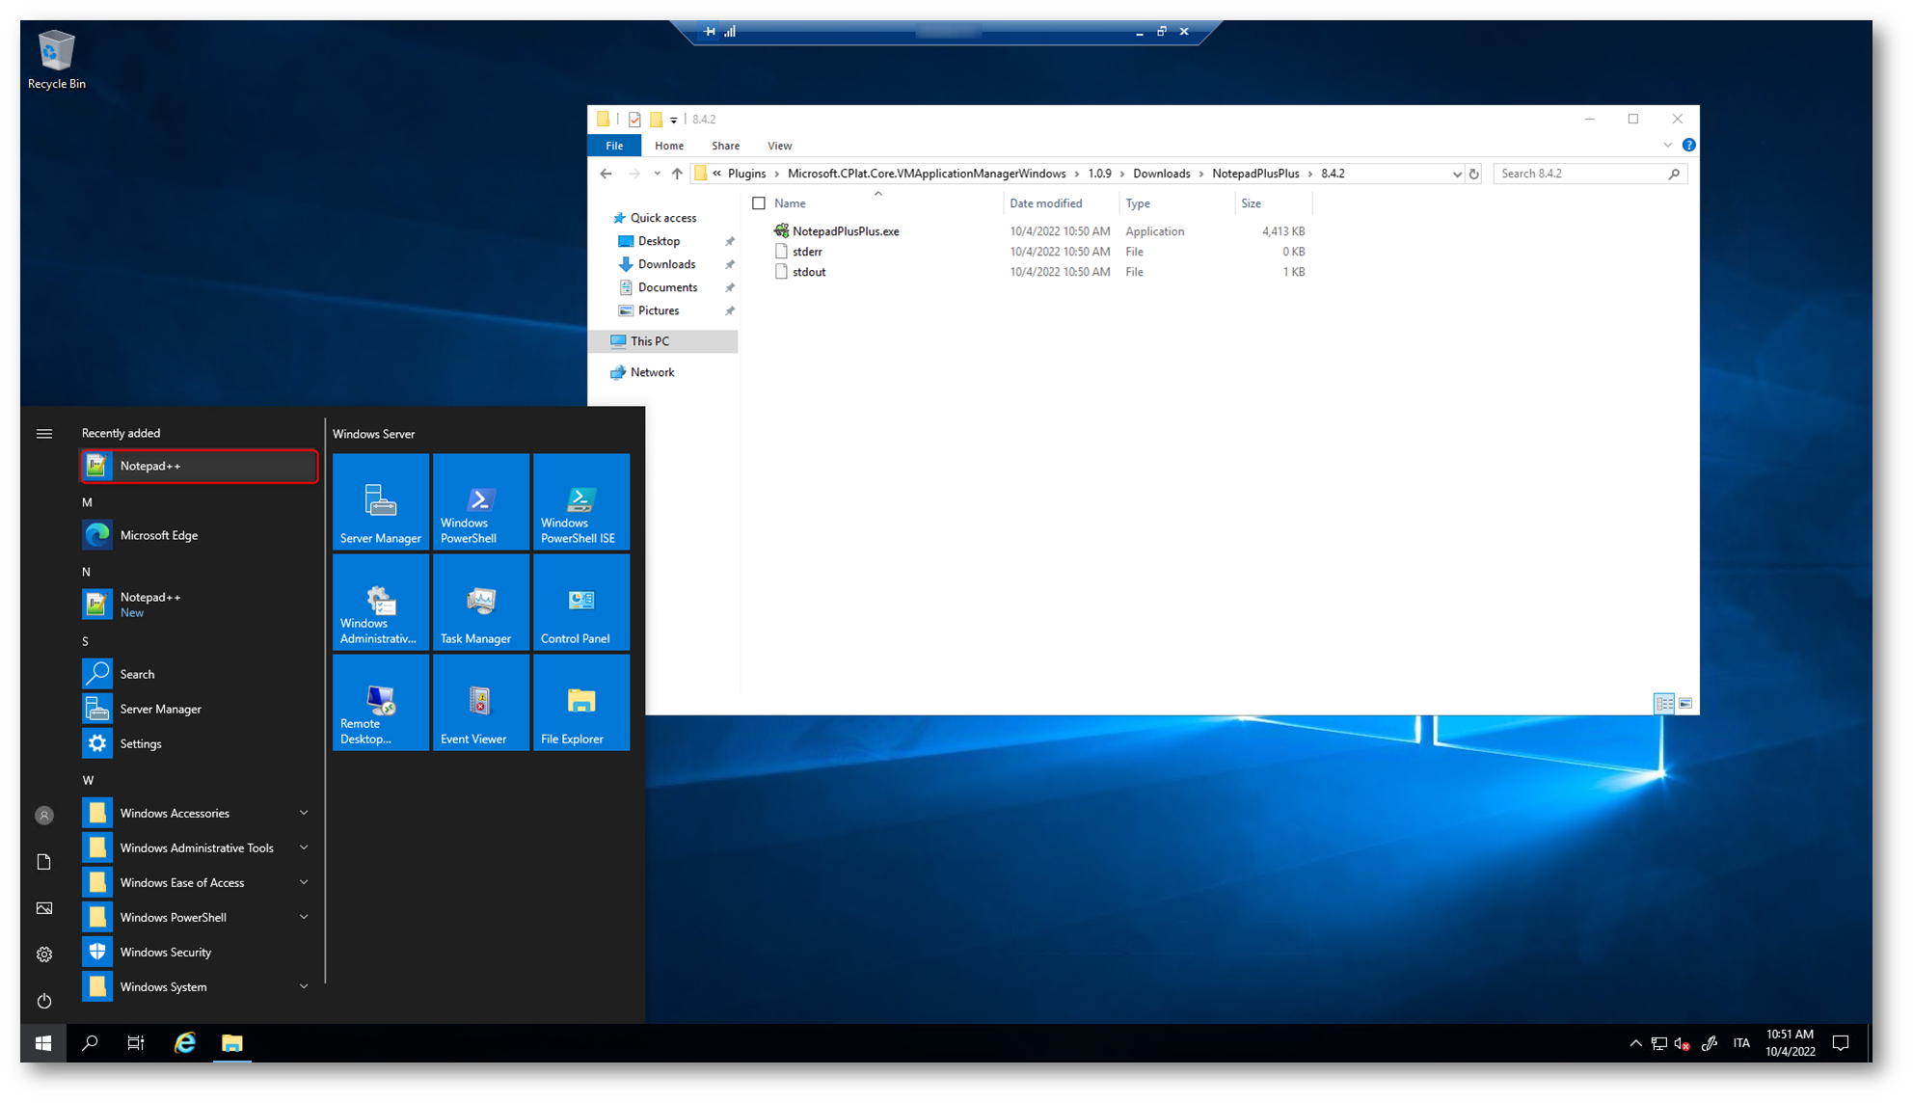Click the taskbar search magnifier
This screenshot has width=1913, height=1103.
(x=90, y=1043)
